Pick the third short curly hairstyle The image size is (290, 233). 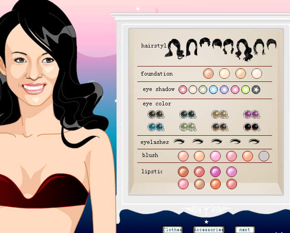pyautogui.click(x=205, y=42)
